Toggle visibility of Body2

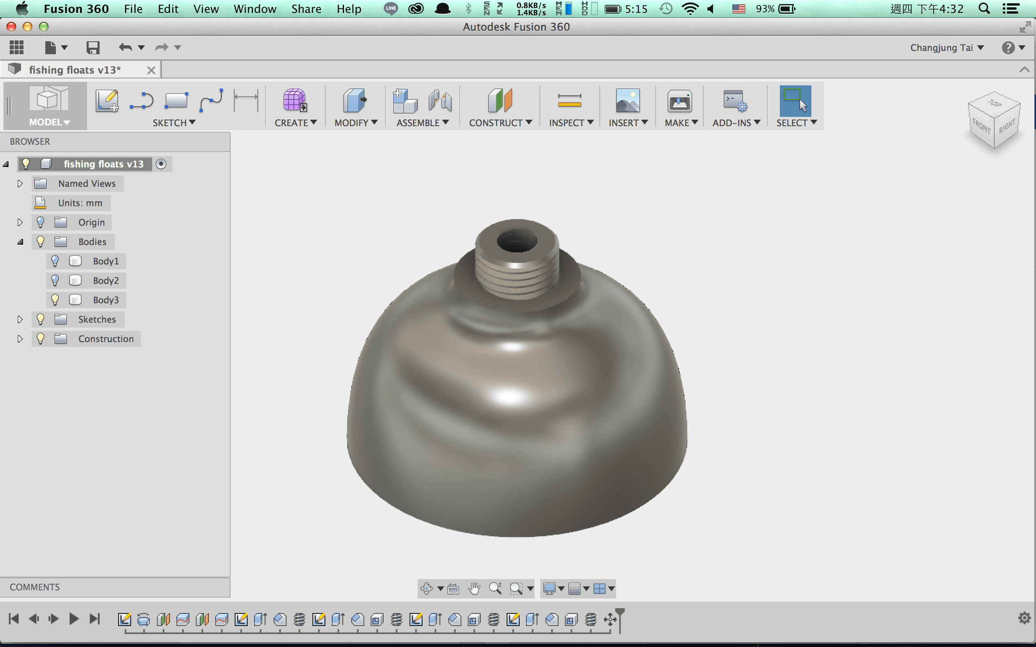55,280
